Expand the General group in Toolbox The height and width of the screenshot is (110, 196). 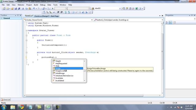point(2,18)
